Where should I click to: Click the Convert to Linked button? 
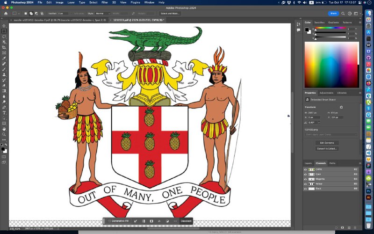click(327, 149)
